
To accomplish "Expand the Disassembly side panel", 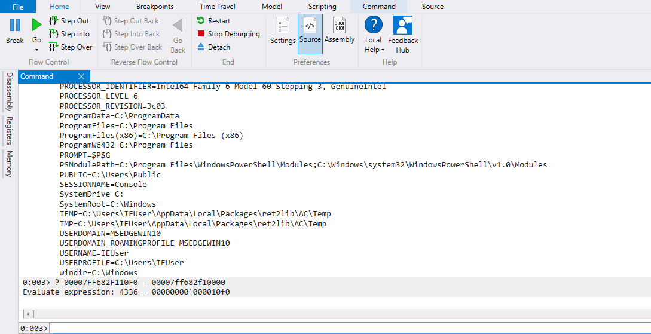I will tap(9, 91).
